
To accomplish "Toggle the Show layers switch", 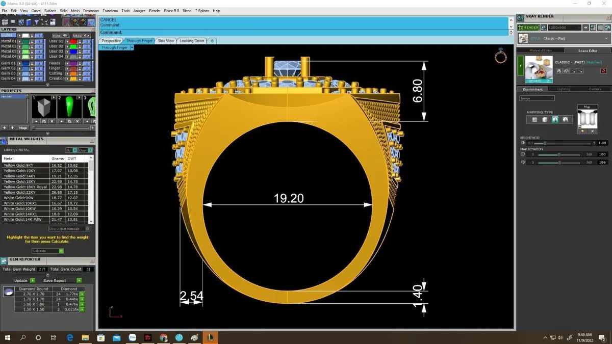I will click(x=81, y=36).
